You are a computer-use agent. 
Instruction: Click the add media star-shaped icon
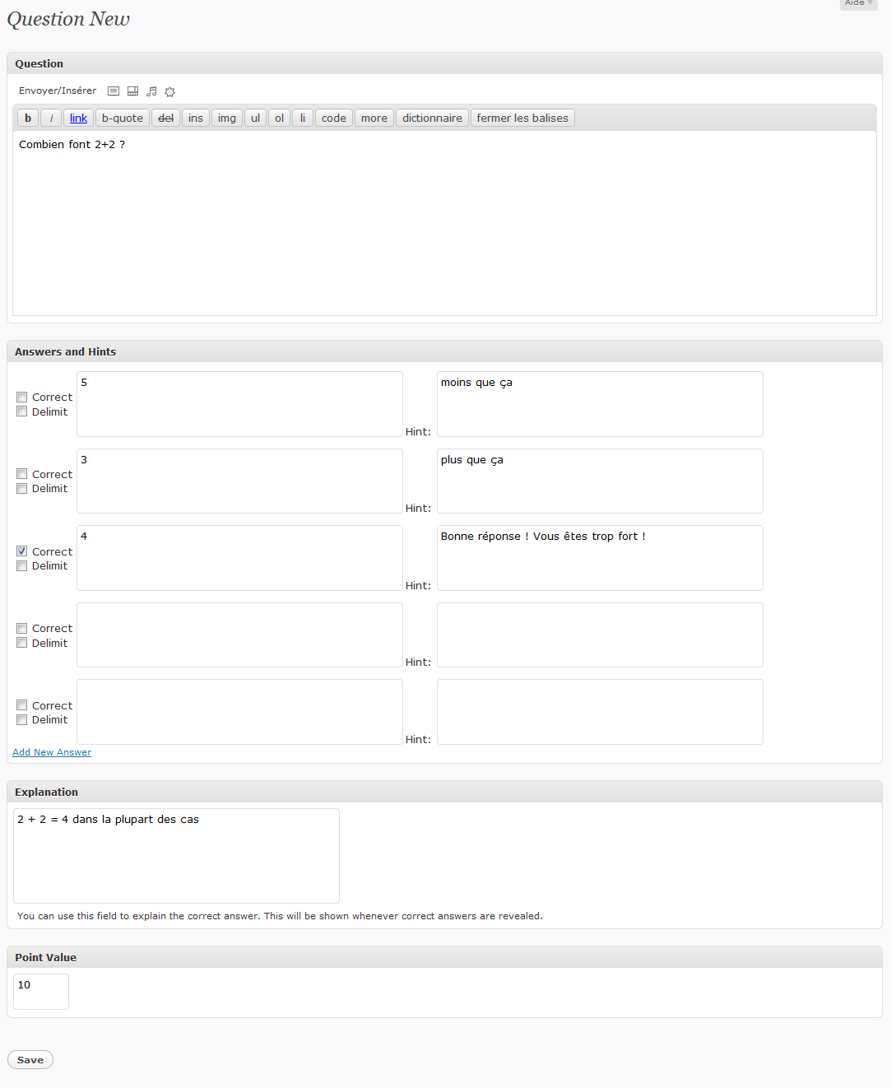coord(169,91)
